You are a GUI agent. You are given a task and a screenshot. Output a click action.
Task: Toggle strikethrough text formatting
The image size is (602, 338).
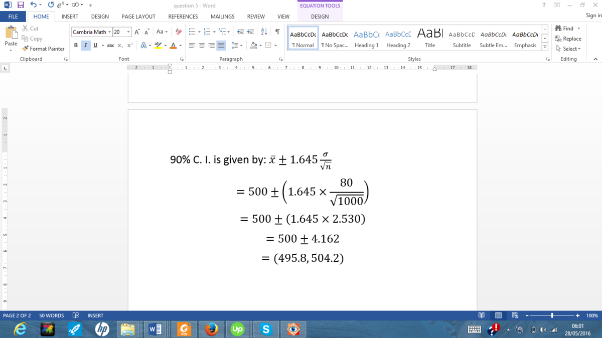(111, 46)
